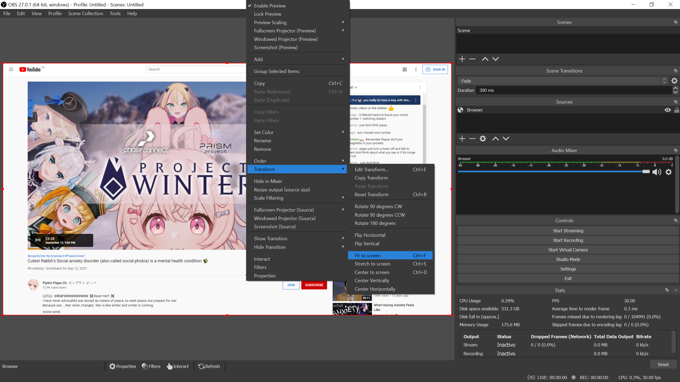Select Fit to screen menu item

pos(390,255)
